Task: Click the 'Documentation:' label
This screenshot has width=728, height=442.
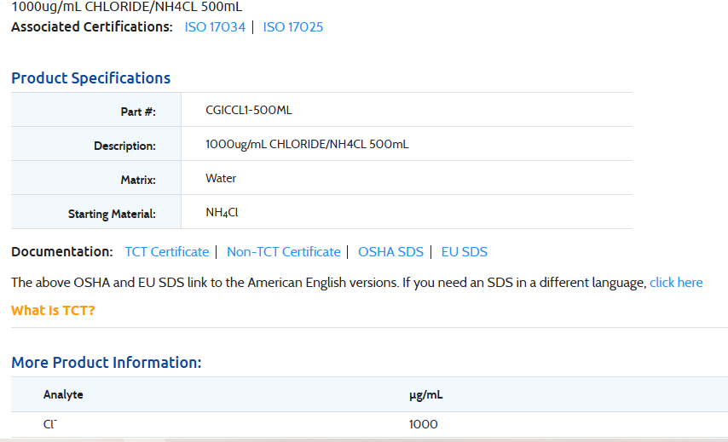Action: [x=61, y=252]
